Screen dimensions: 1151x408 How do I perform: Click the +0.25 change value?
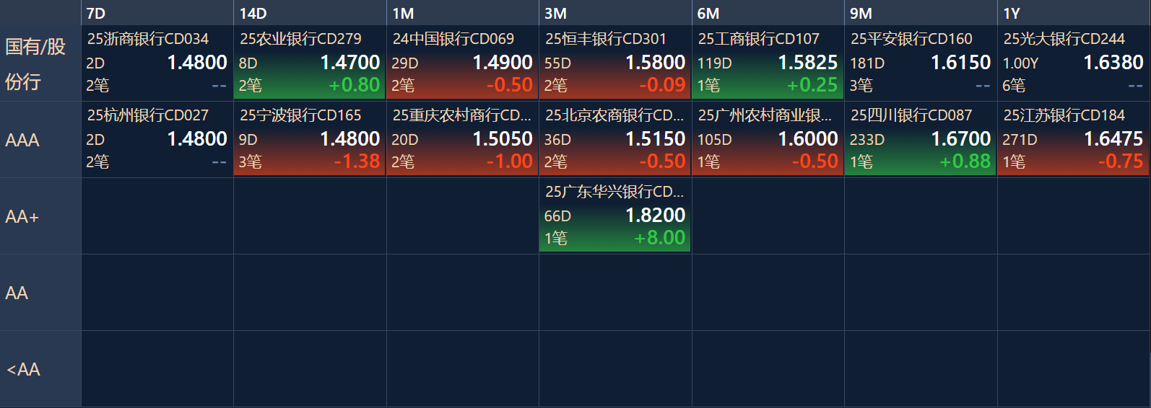click(x=812, y=85)
